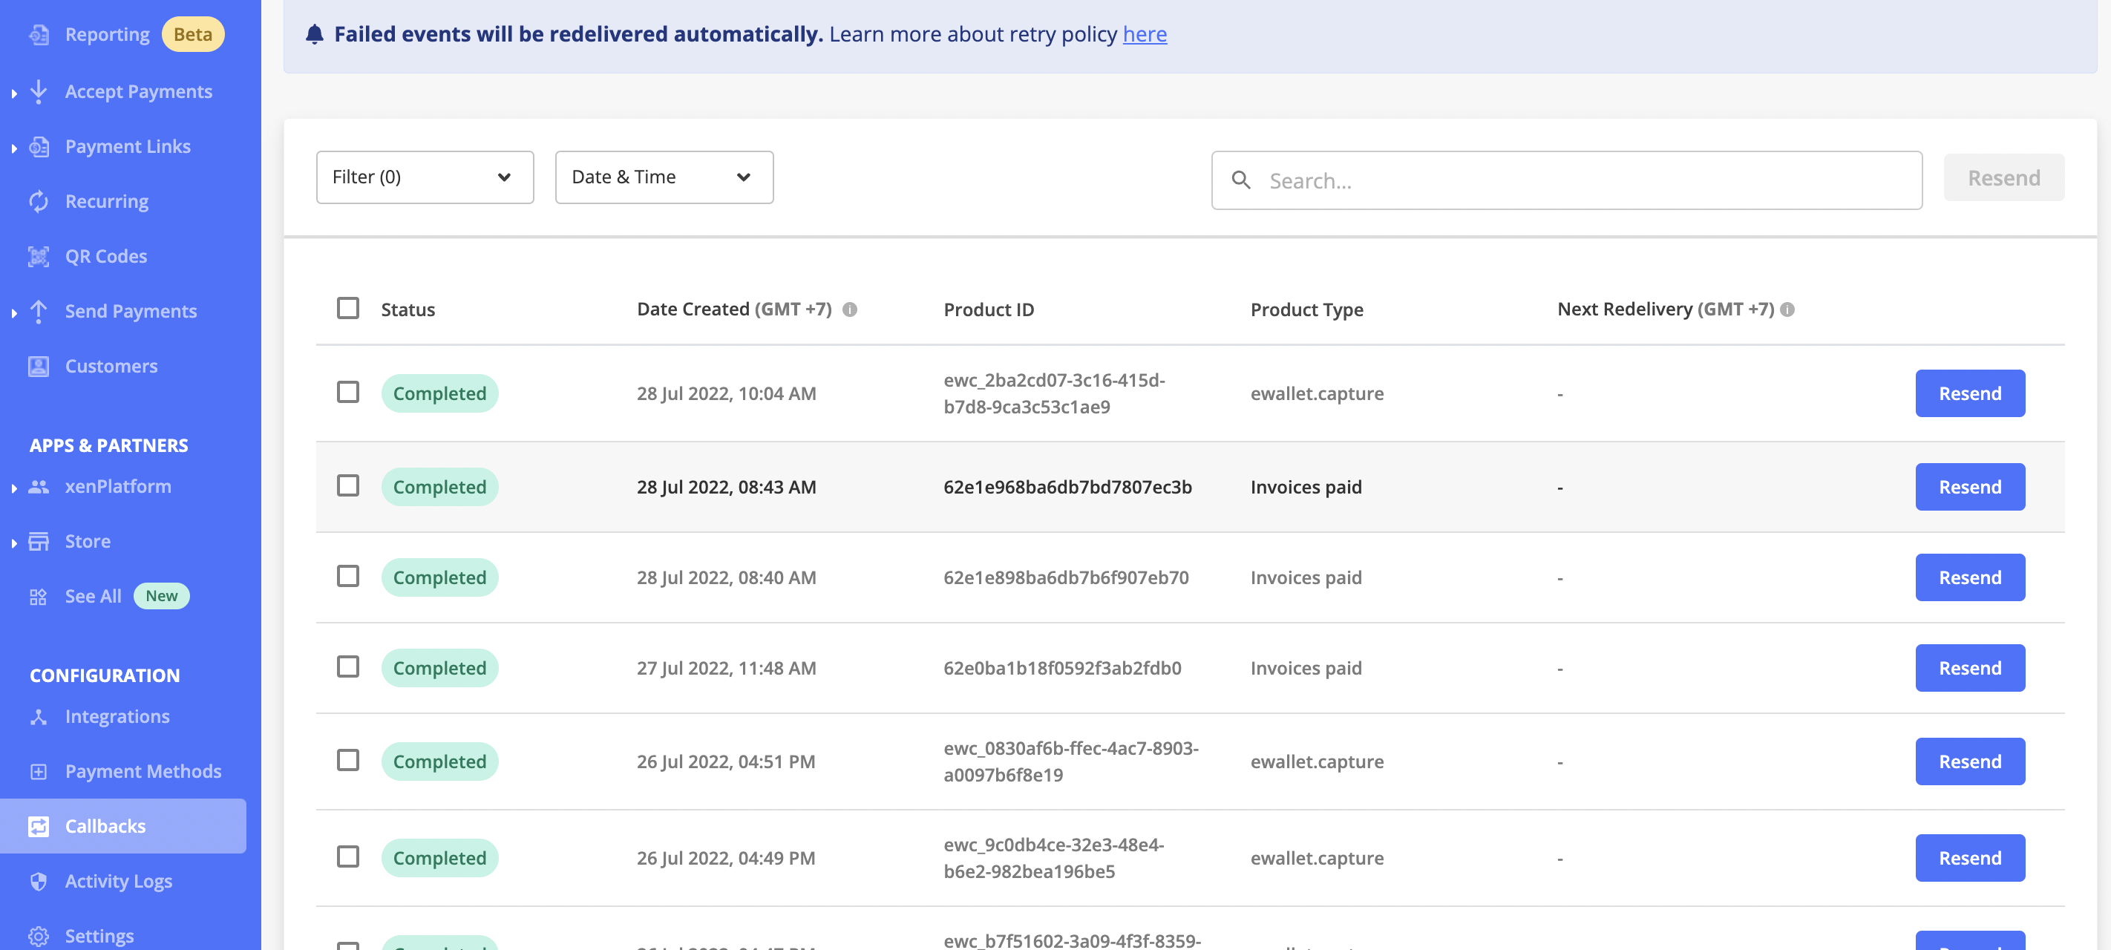2111x950 pixels.
Task: Open Reporting in the sidebar
Action: pyautogui.click(x=108, y=34)
